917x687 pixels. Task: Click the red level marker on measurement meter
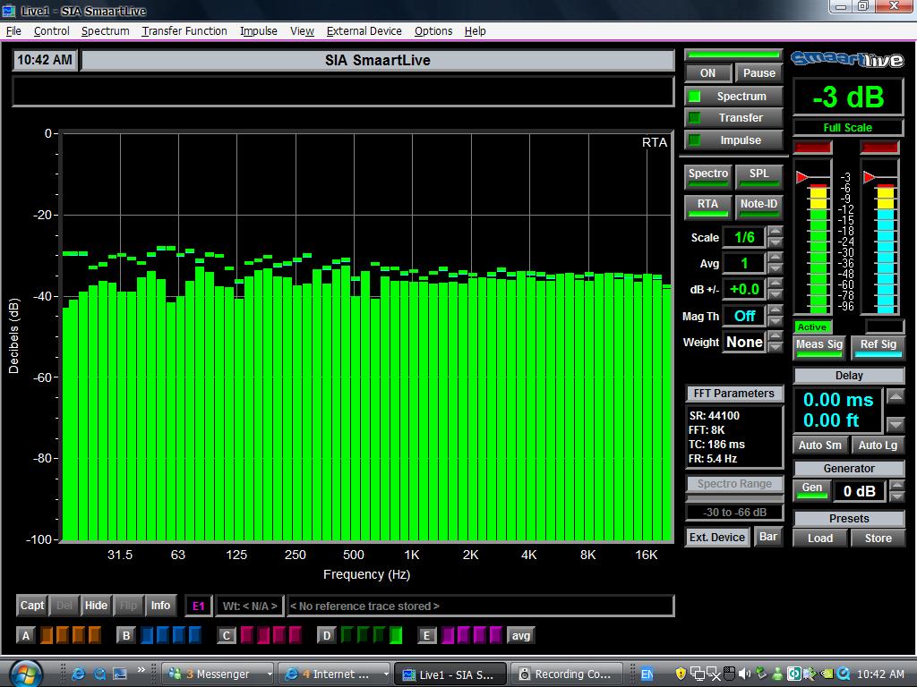point(802,177)
